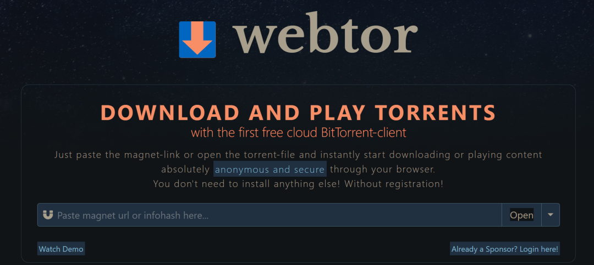Click the through your browser text
This screenshot has width=594, height=265.
tap(383, 170)
